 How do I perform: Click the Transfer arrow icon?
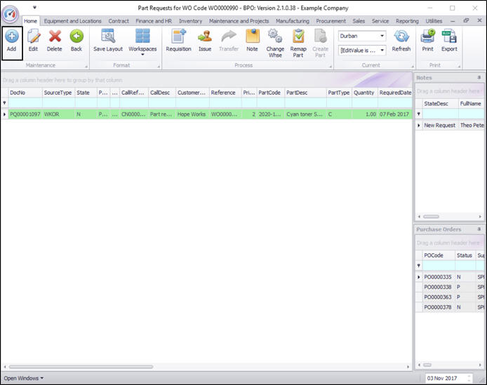point(229,36)
